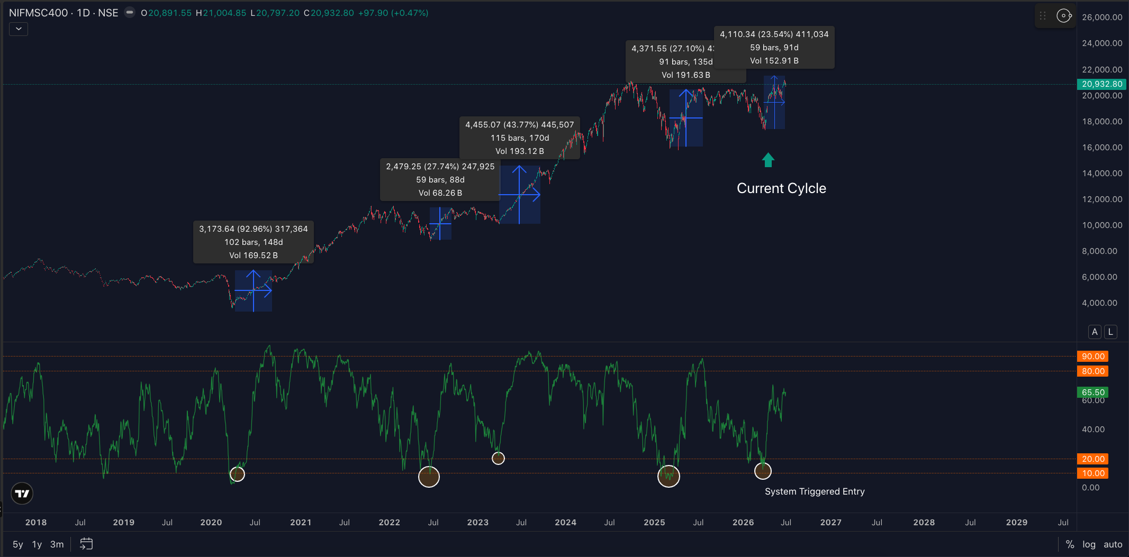Viewport: 1129px width, 557px height.
Task: Click the NIFMSC400 symbol title
Action: point(38,13)
